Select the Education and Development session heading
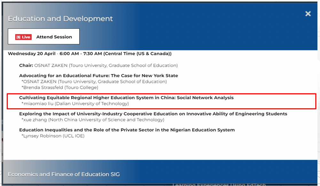320x186 pixels. point(60,19)
